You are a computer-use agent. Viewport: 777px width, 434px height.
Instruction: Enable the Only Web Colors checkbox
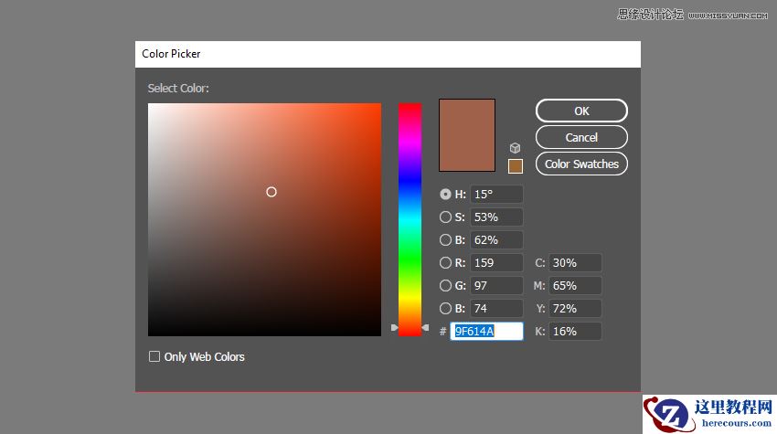click(154, 356)
